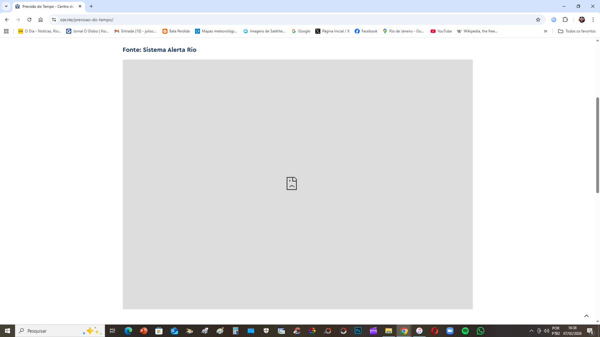600x337 pixels.
Task: Open WhatsApp from the taskbar
Action: [480, 331]
